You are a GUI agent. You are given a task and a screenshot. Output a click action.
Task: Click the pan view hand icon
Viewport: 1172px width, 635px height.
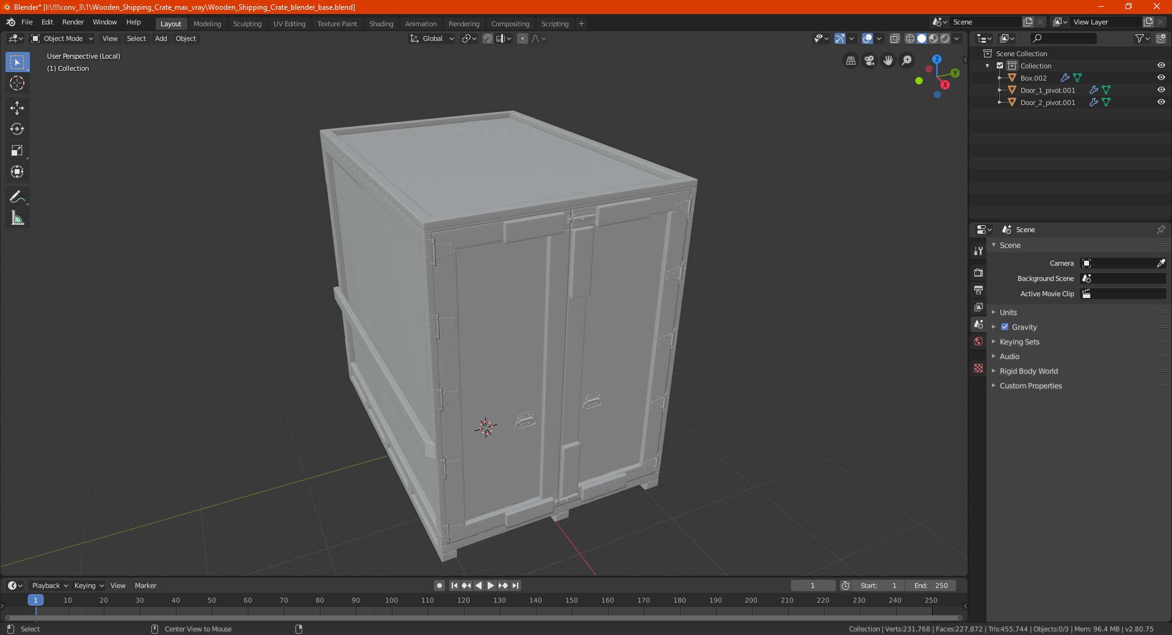888,60
